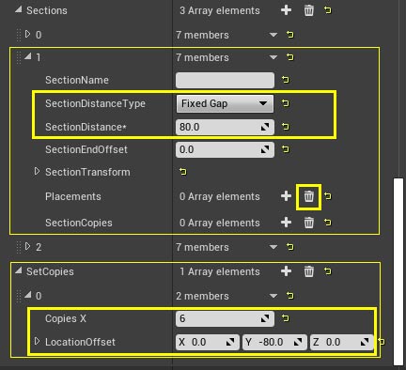Expand Sections element 0

pos(27,34)
